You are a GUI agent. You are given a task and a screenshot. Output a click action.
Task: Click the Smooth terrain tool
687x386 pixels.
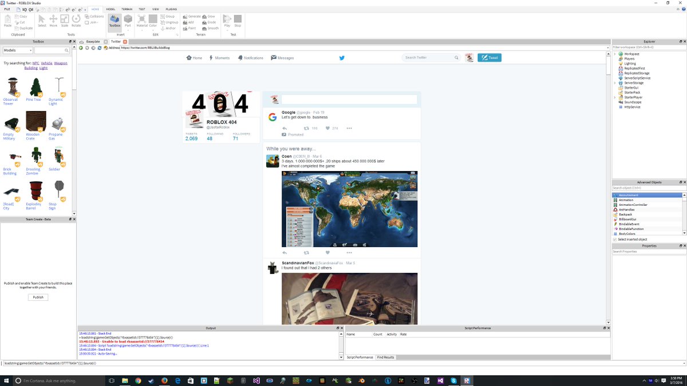click(x=211, y=28)
